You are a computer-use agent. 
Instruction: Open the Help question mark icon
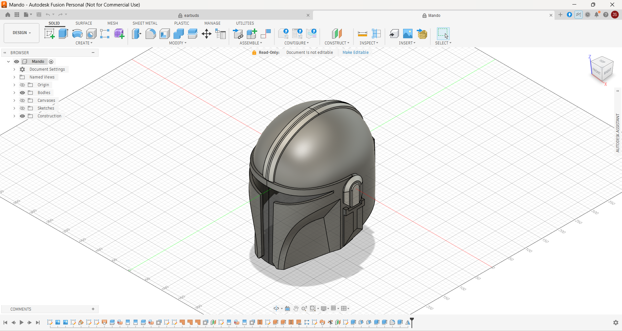click(606, 15)
